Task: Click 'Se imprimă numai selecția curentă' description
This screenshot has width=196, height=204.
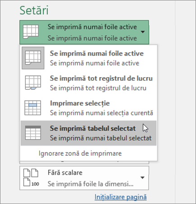Action: point(101,113)
